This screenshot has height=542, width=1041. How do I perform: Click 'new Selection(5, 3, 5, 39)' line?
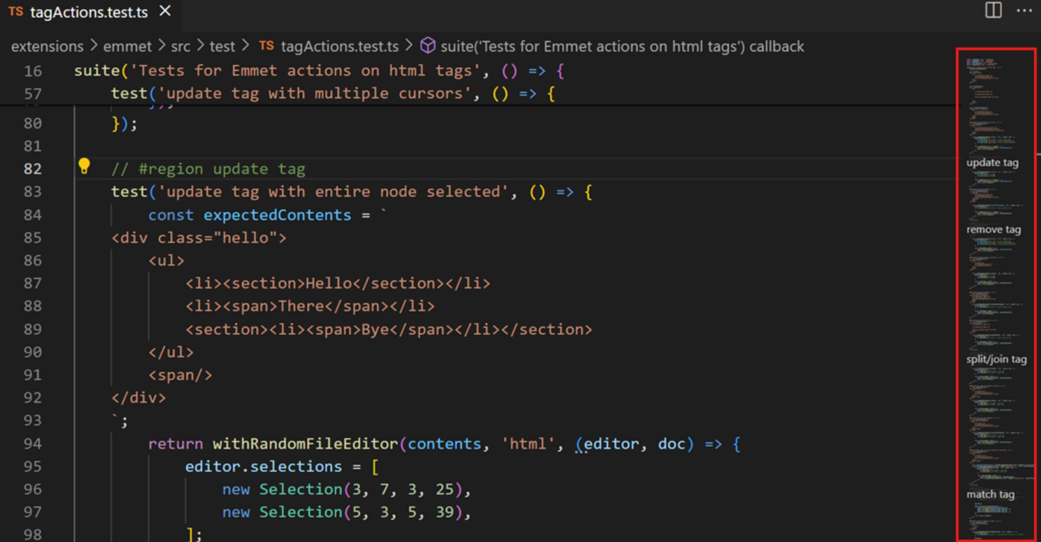[347, 512]
